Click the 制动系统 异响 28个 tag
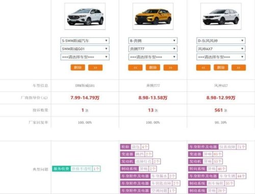Image resolution: width=255 pixels, height=194 pixels. pos(207,190)
